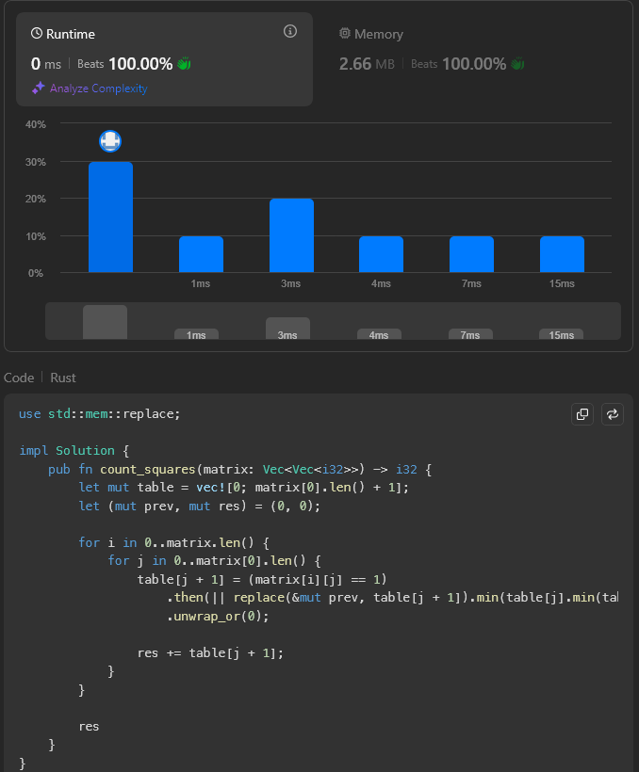Click the clapping hands beside Memory 100.00%
This screenshot has width=639, height=772.
517,63
